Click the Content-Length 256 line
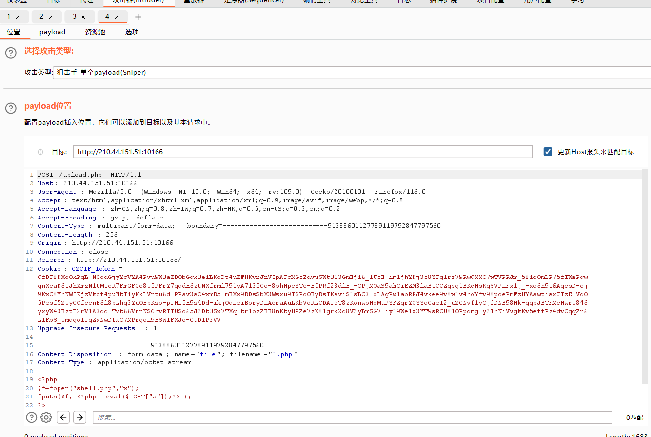 pyautogui.click(x=78, y=235)
